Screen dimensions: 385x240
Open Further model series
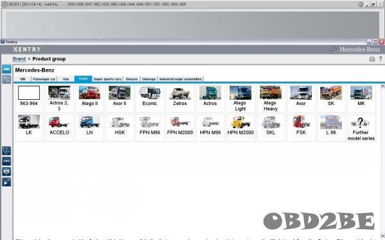pos(361,128)
